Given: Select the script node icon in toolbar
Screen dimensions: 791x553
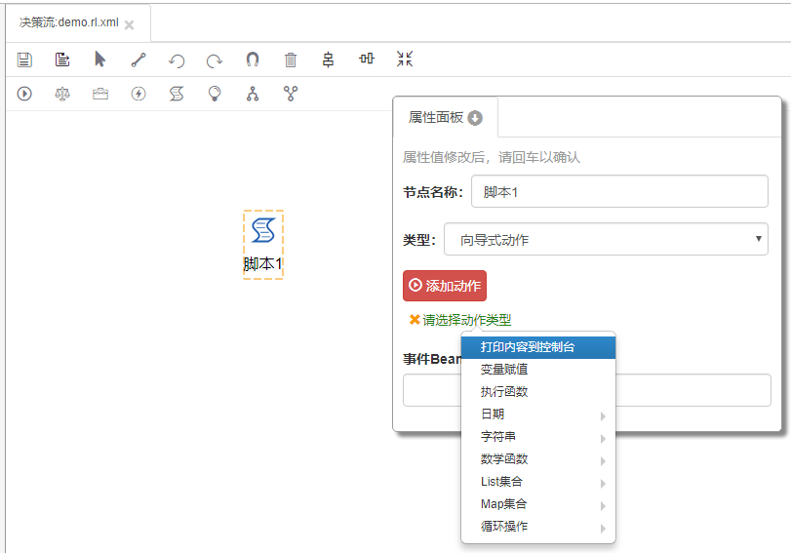Looking at the screenshot, I should (177, 94).
